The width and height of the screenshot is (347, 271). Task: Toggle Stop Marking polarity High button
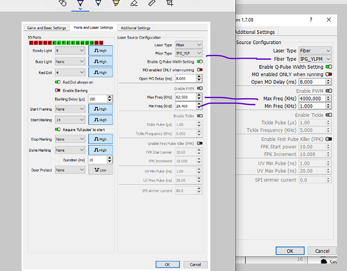tap(101, 139)
